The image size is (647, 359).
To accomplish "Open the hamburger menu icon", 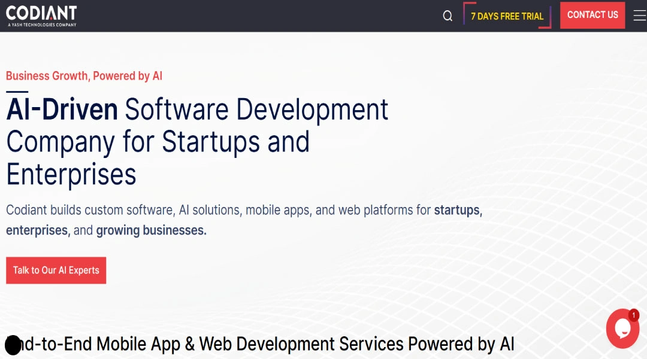I will [640, 16].
